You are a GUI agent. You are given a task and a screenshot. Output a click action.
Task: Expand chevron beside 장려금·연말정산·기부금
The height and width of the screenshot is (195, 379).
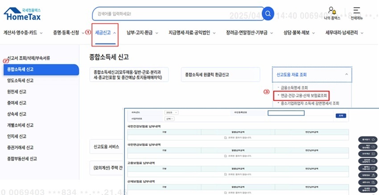[x=272, y=33]
